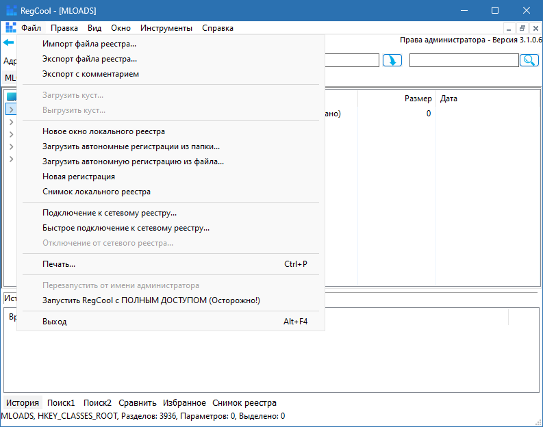Choose Импорт файла реестра...
This screenshot has width=543, height=427.
pyautogui.click(x=171, y=44)
